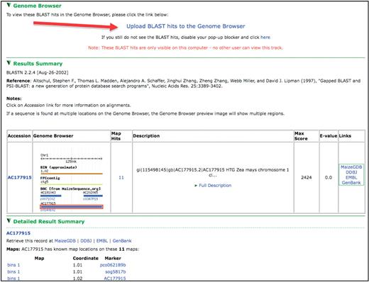Click the 'BLASTN 2.2.4 [Aug-26-2002]' version text
This screenshot has width=369, height=282.
click(38, 72)
